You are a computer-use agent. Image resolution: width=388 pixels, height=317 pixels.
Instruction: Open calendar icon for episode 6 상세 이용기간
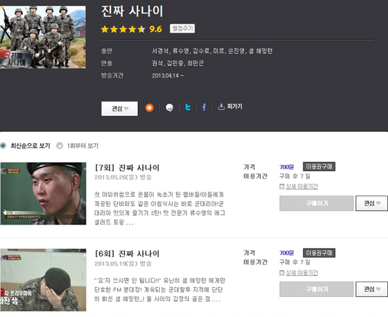(282, 273)
